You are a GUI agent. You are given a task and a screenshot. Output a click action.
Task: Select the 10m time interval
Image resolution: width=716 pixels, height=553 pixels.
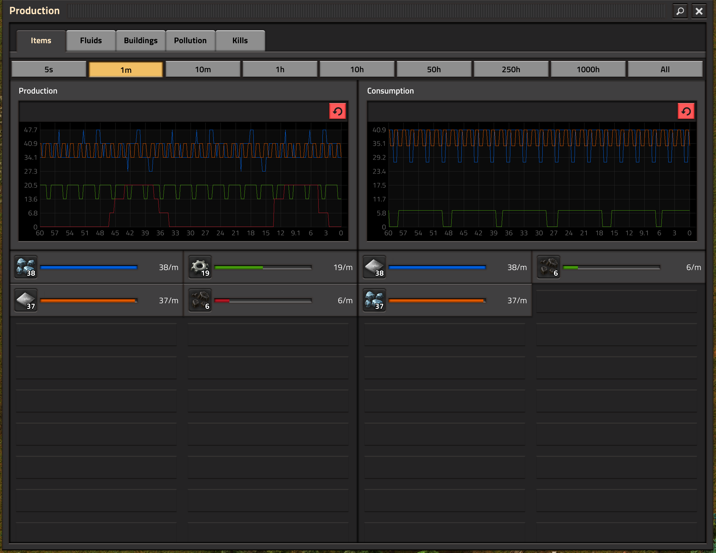pyautogui.click(x=203, y=70)
